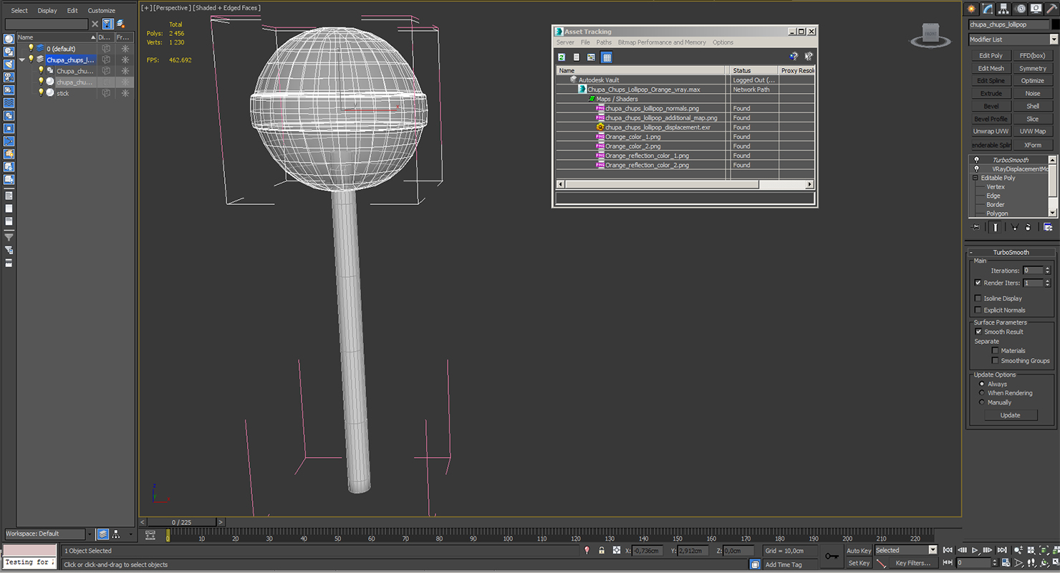Adjust the Render Iters spinner
Image resolution: width=1060 pixels, height=573 pixels.
coord(1048,283)
